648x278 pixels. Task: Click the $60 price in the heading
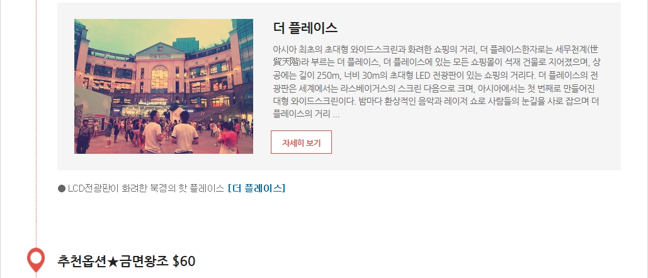point(184,261)
